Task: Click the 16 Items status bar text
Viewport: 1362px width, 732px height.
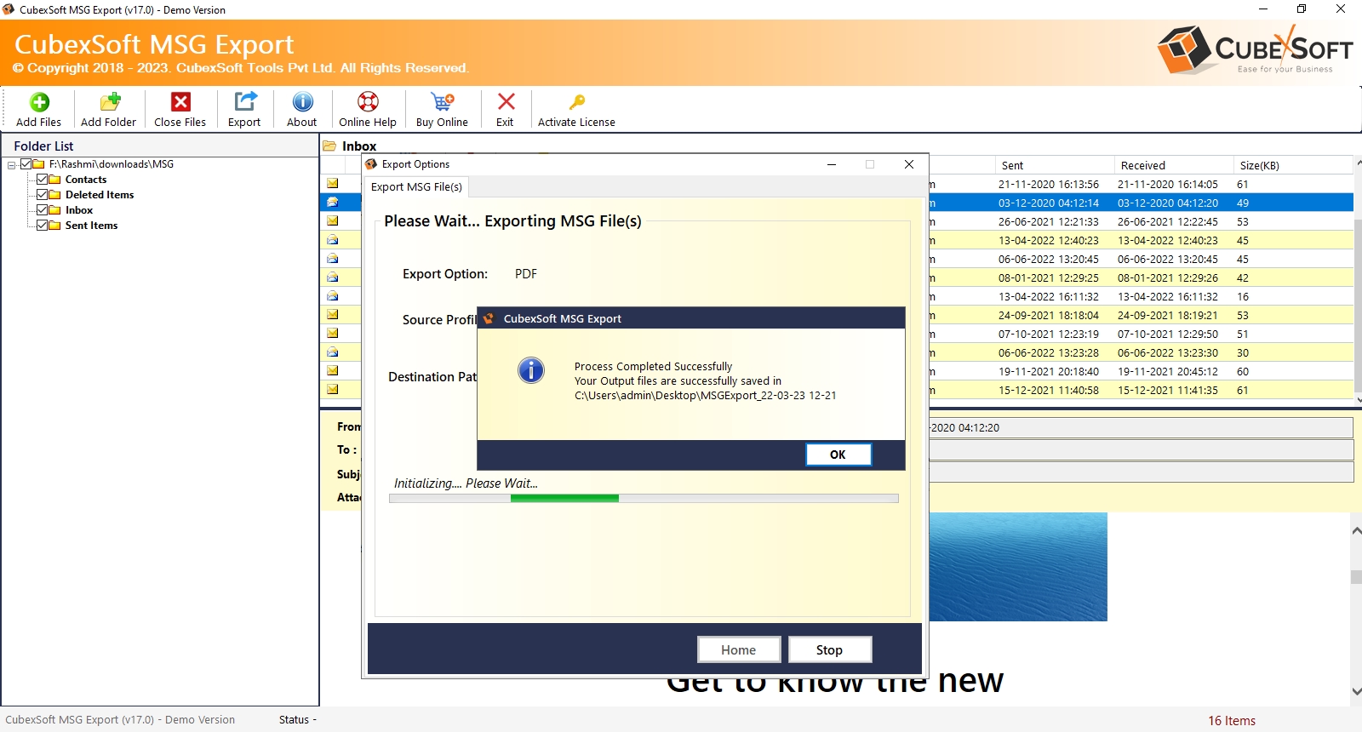Action: (1232, 721)
